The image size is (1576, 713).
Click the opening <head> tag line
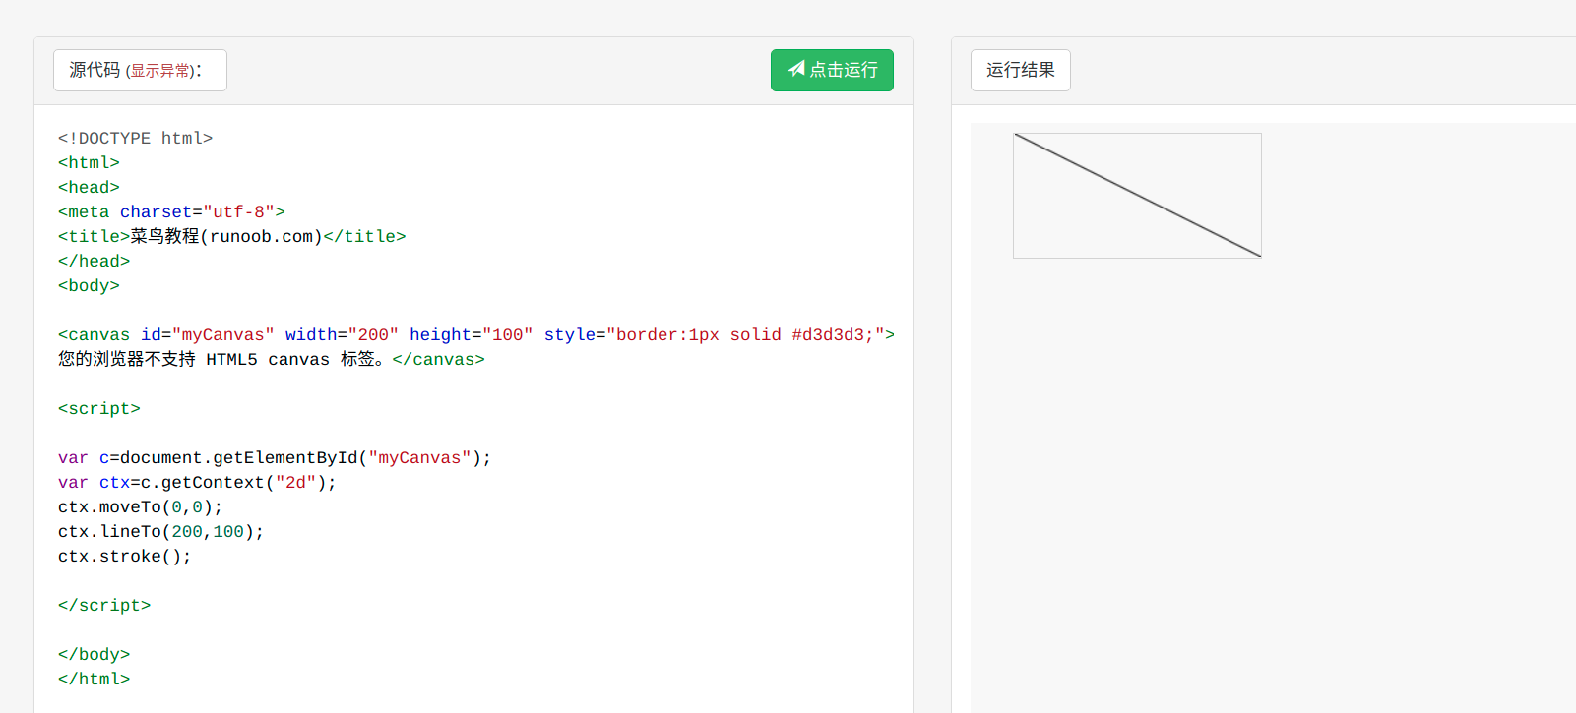(x=89, y=188)
